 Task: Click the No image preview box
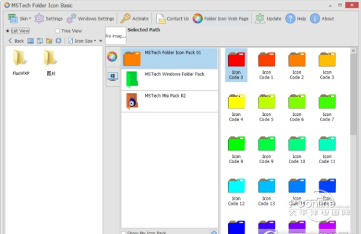116,35
